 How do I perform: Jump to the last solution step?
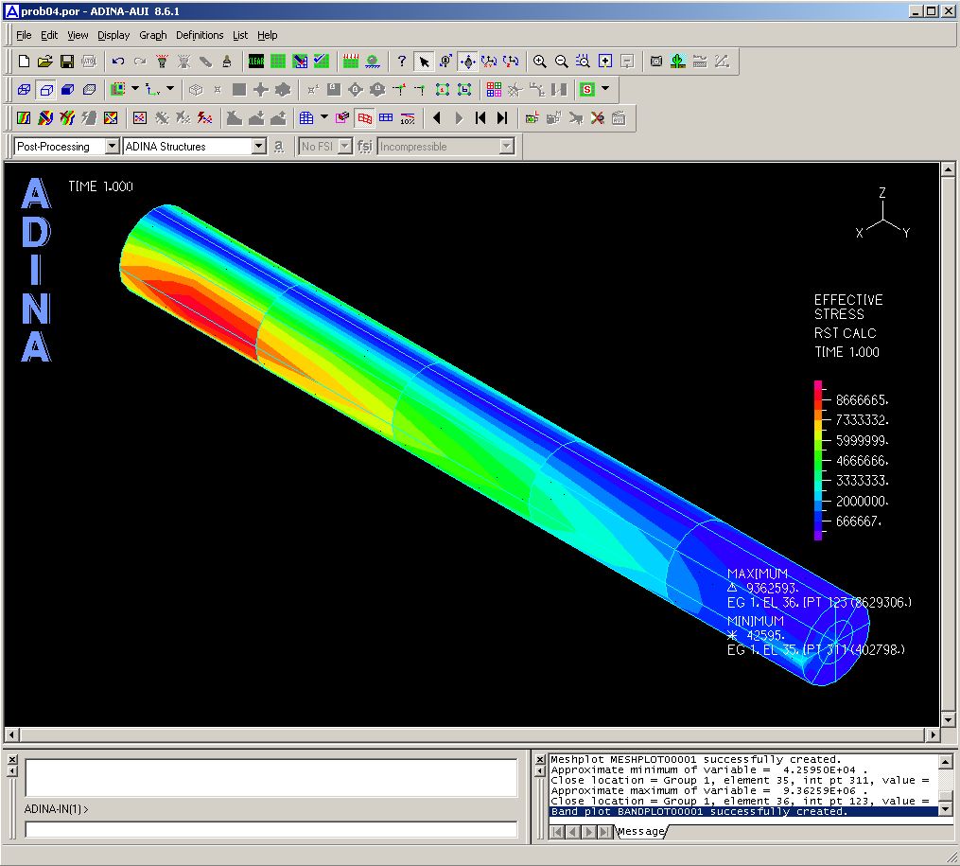tap(502, 118)
